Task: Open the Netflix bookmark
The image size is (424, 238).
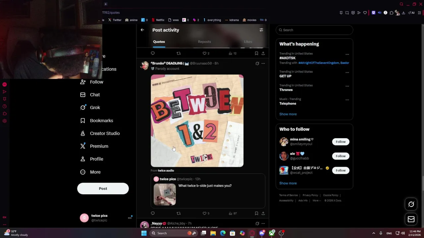Action: coord(158,20)
